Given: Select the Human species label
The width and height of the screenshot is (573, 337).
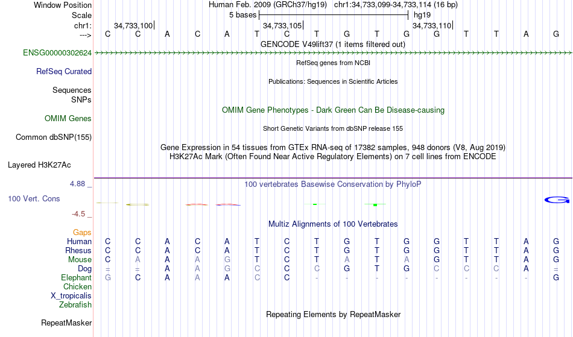Looking at the screenshot, I should coord(79,241).
